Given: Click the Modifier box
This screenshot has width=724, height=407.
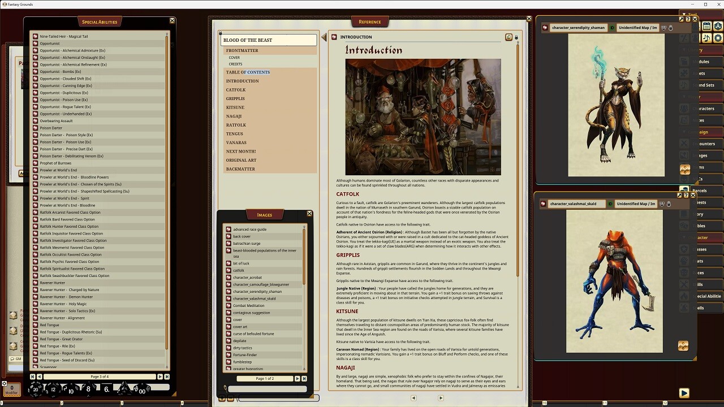Looking at the screenshot, I should (x=11, y=389).
